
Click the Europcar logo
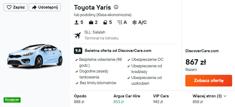[x=12, y=100]
